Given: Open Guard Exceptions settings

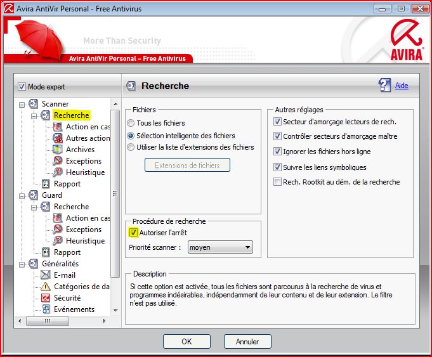Looking at the screenshot, I should click(84, 230).
